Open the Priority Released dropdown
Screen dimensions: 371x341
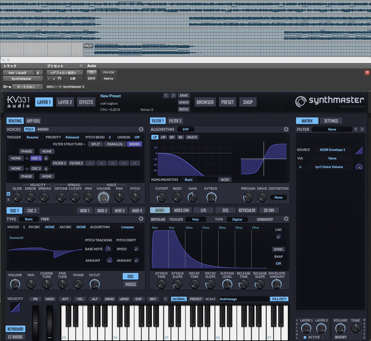click(72, 137)
